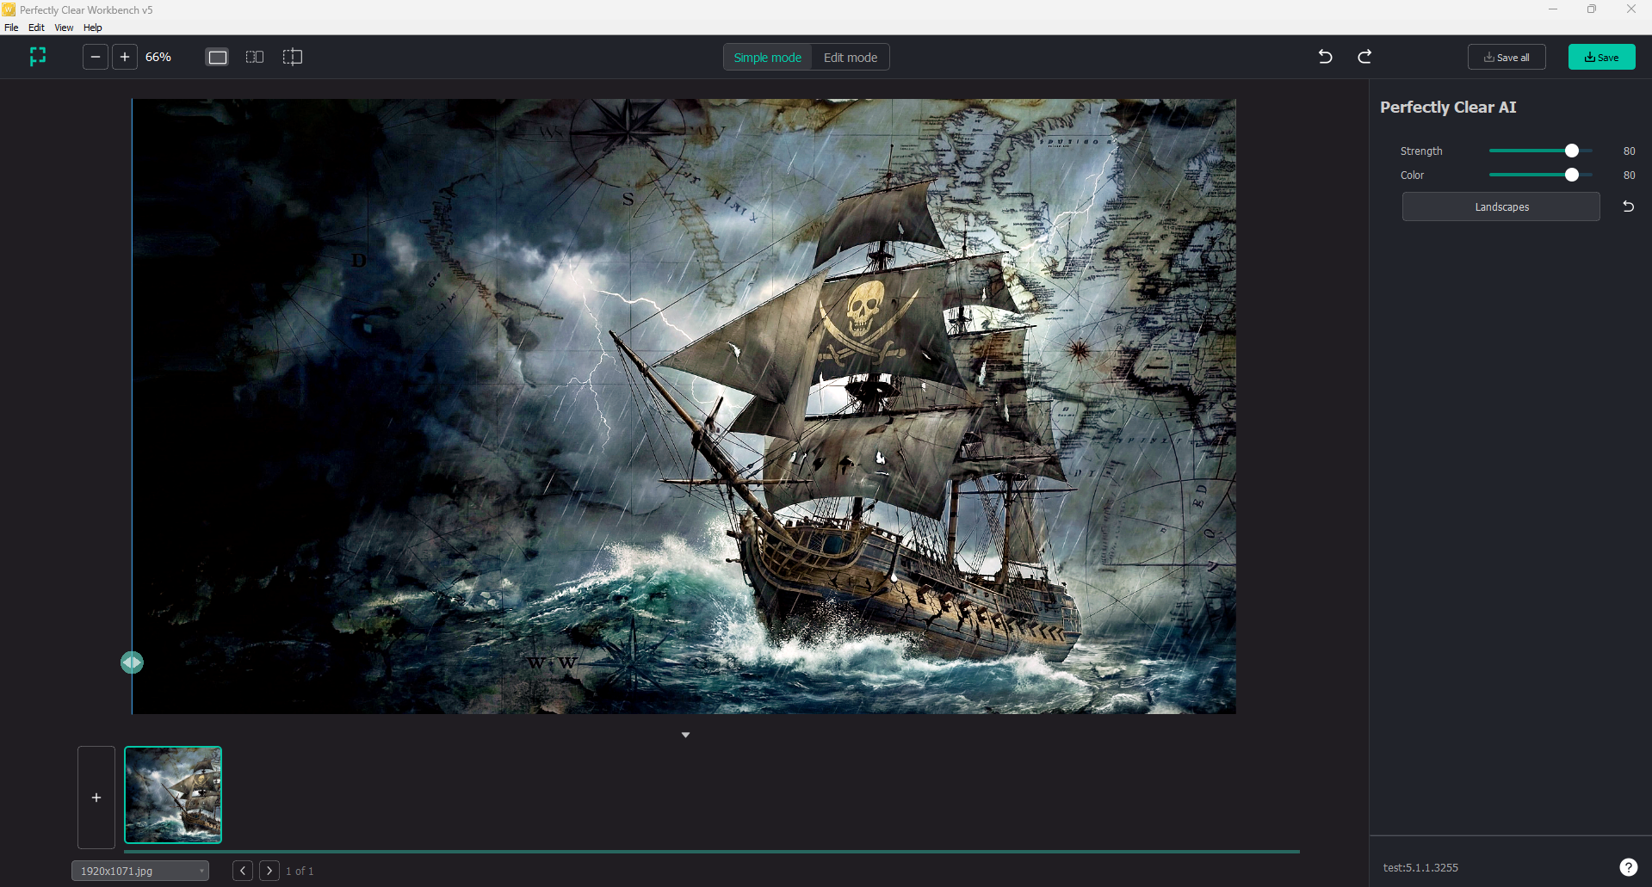
Task: Switch to Edit mode tab
Action: point(851,58)
